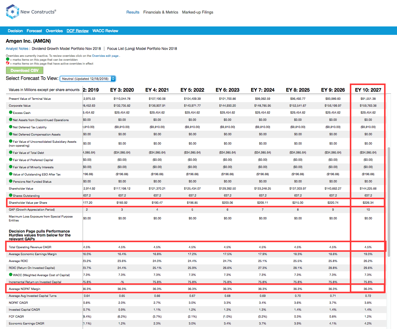Click the $226.34 shareholder value per share cell

[x=368, y=203]
